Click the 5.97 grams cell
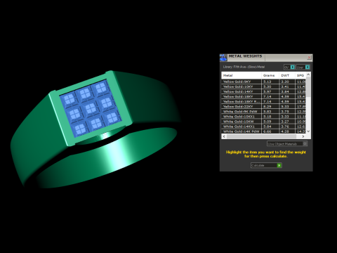 point(270,91)
